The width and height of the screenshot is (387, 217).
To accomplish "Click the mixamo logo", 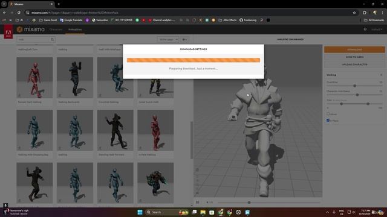I will click(x=31, y=30).
